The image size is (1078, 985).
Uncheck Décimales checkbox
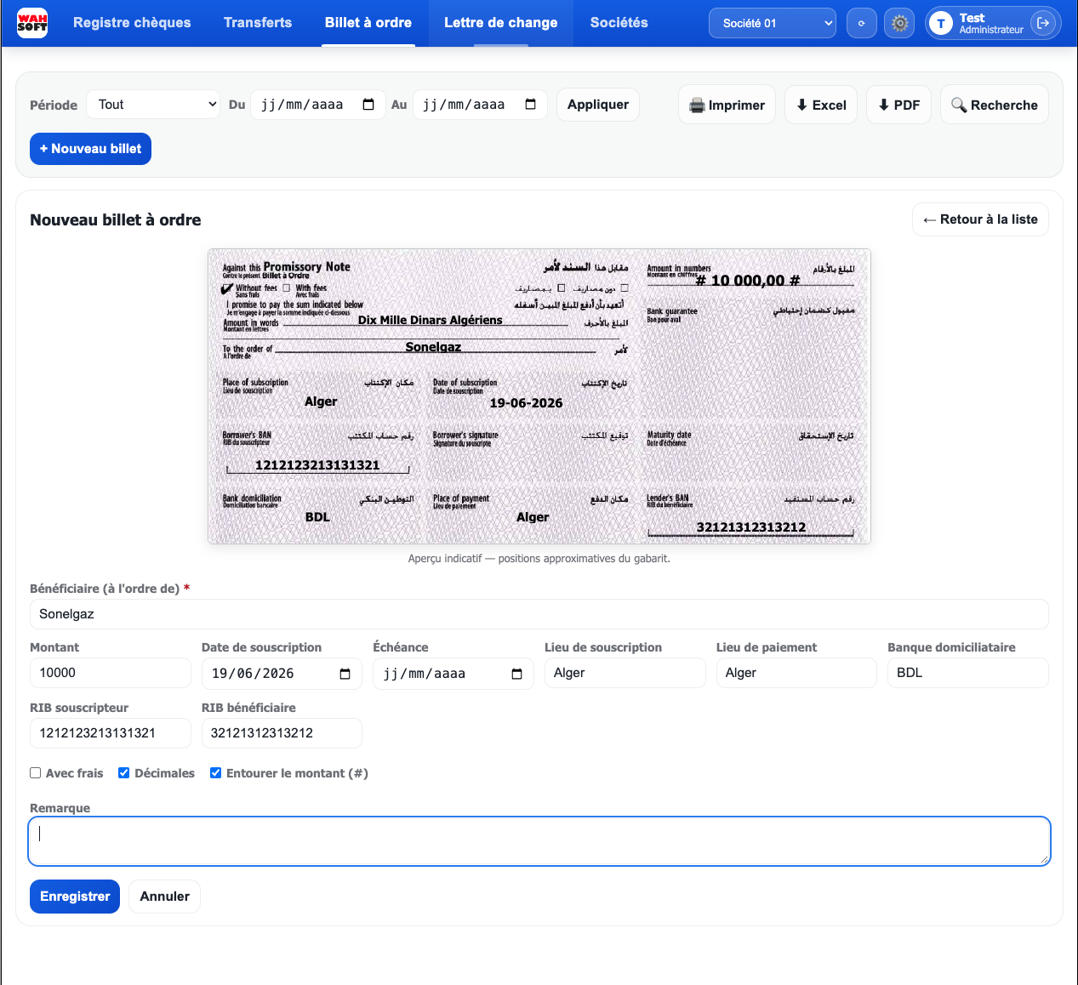pos(124,773)
